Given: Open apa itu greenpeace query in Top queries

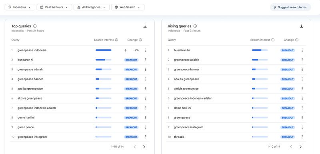Looking at the screenshot, I should 30,89.
